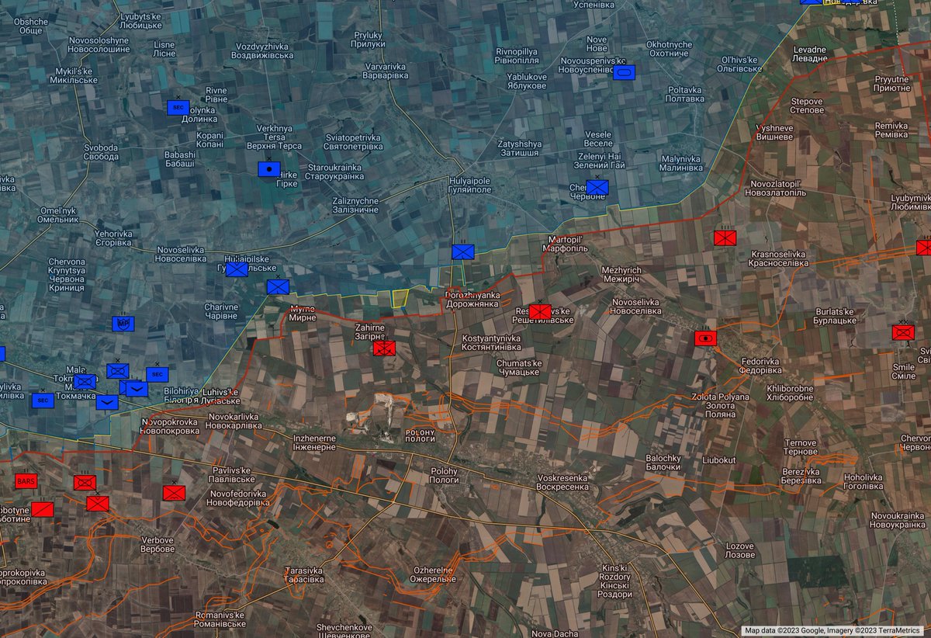The image size is (931, 638).
Task: Select the Mezhyrich label
Action: point(621,274)
